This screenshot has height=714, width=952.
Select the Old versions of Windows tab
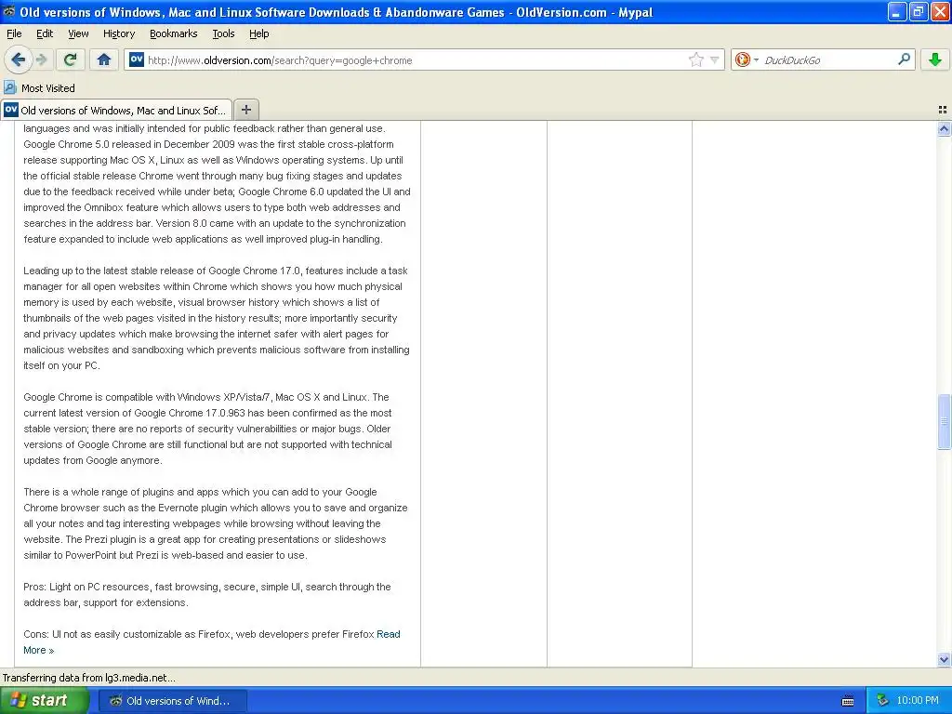pos(116,110)
